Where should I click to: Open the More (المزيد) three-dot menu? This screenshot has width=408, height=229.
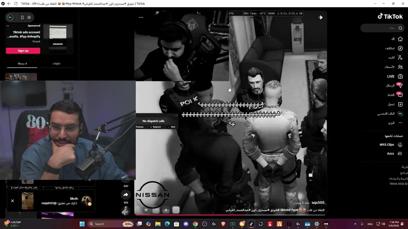click(400, 123)
